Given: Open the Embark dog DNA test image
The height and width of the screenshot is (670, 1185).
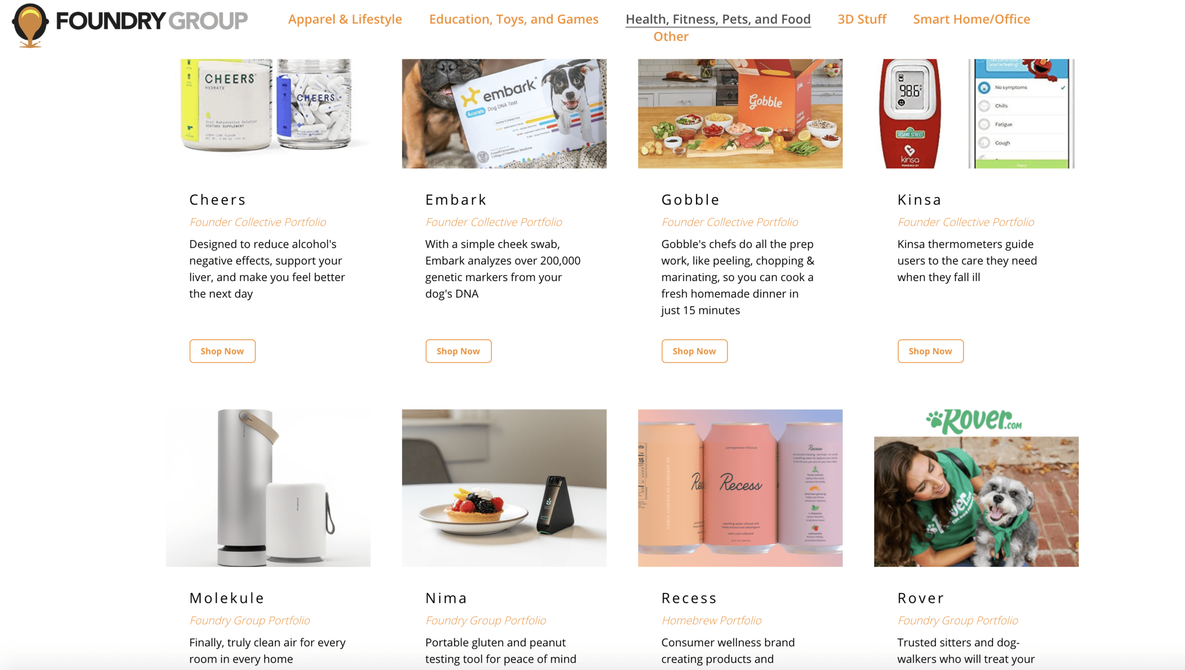Looking at the screenshot, I should [x=504, y=113].
